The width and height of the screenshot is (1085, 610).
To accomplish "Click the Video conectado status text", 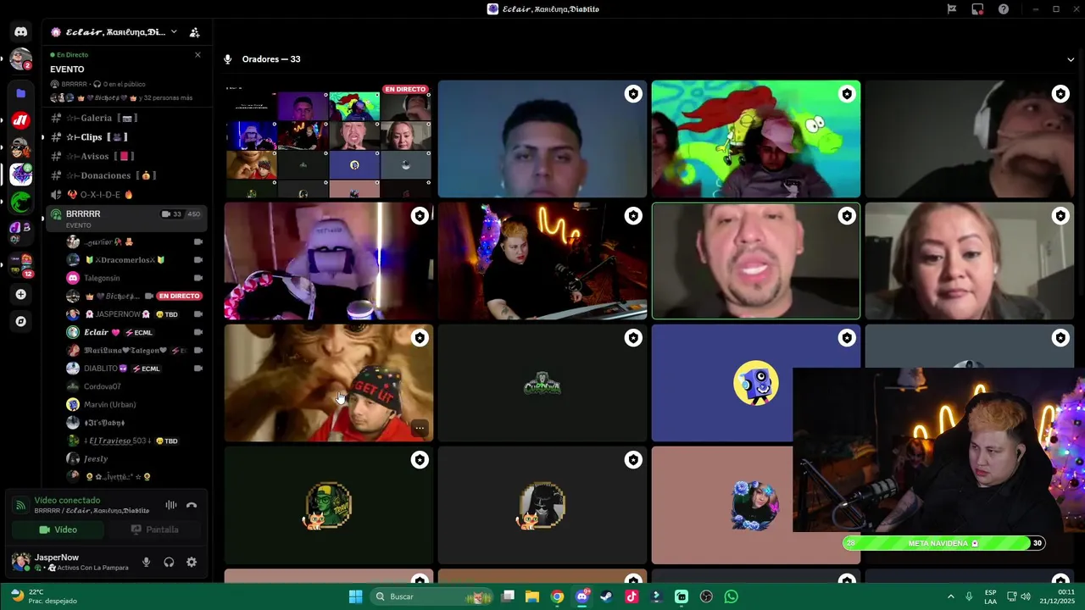I will [67, 501].
